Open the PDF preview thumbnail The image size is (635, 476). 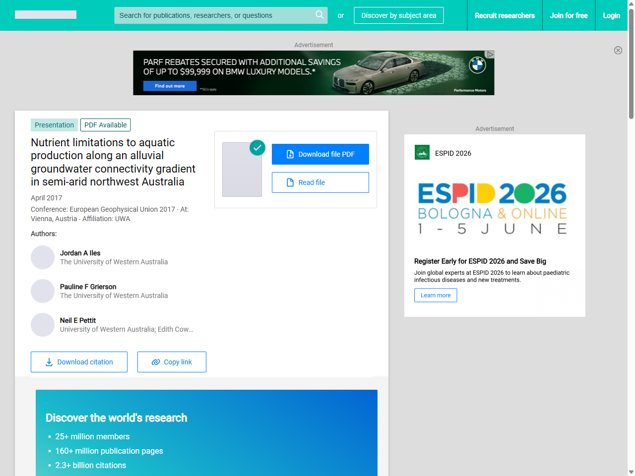[x=242, y=170]
